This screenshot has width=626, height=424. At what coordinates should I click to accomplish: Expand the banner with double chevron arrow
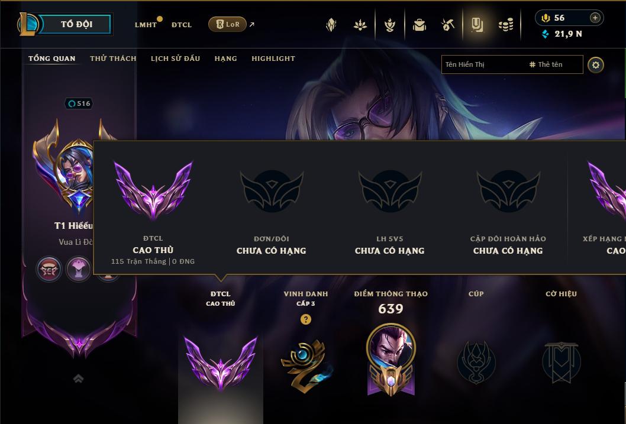[x=78, y=378]
